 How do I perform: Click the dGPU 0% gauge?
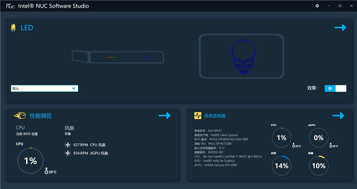coord(318,138)
